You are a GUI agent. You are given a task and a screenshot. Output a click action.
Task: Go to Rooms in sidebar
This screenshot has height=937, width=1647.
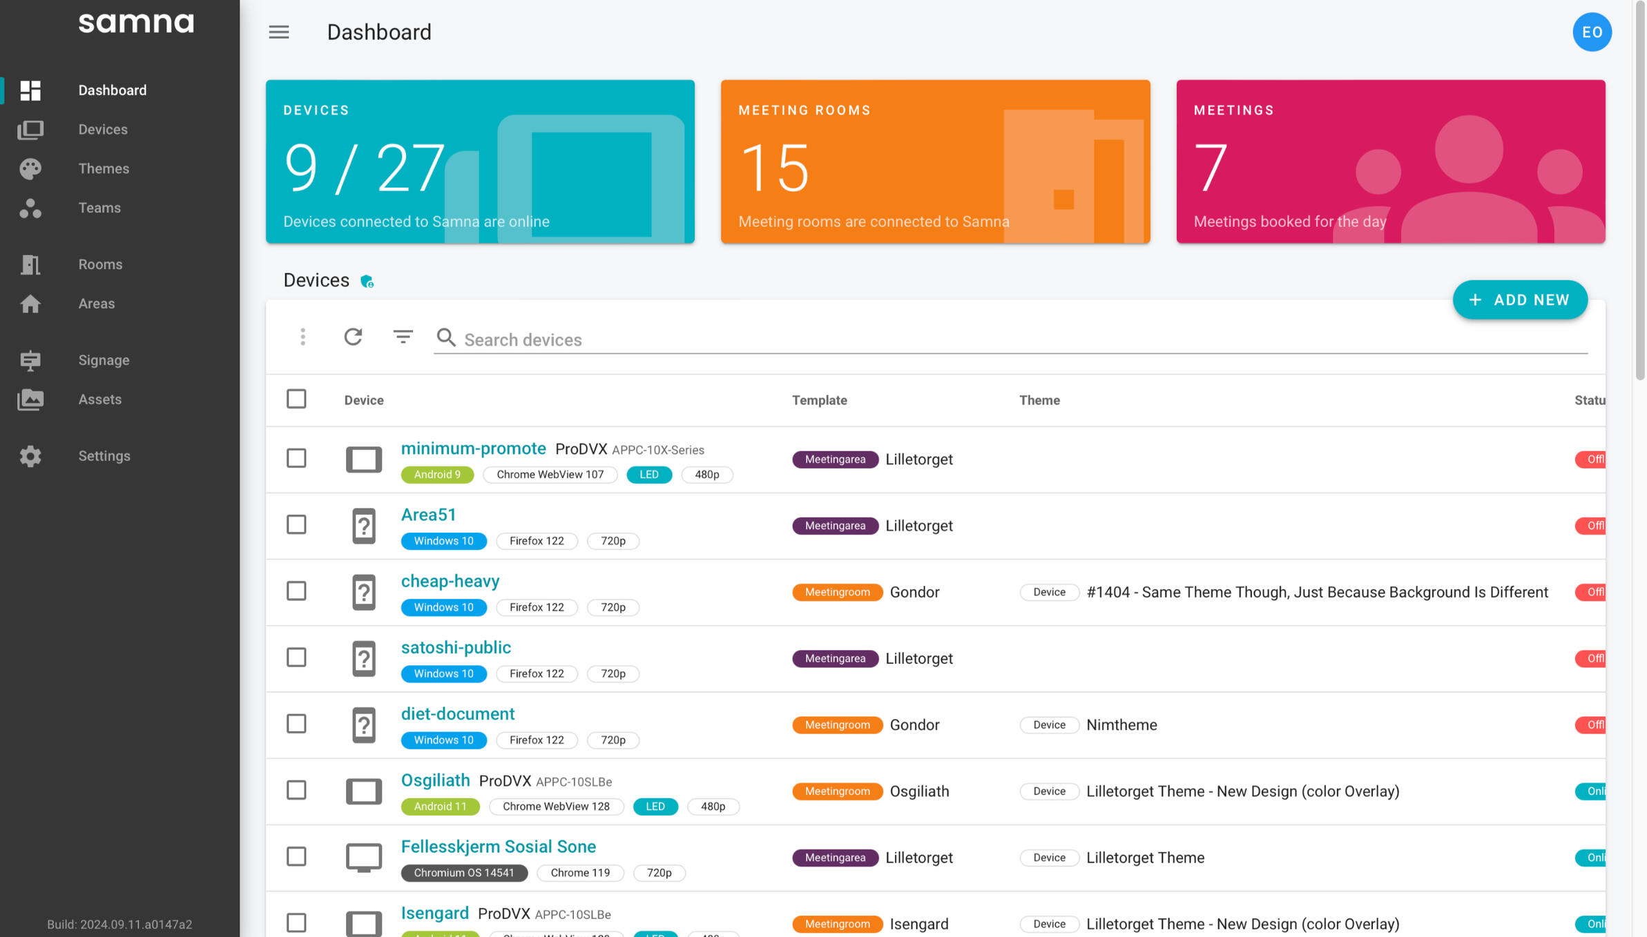coord(100,264)
